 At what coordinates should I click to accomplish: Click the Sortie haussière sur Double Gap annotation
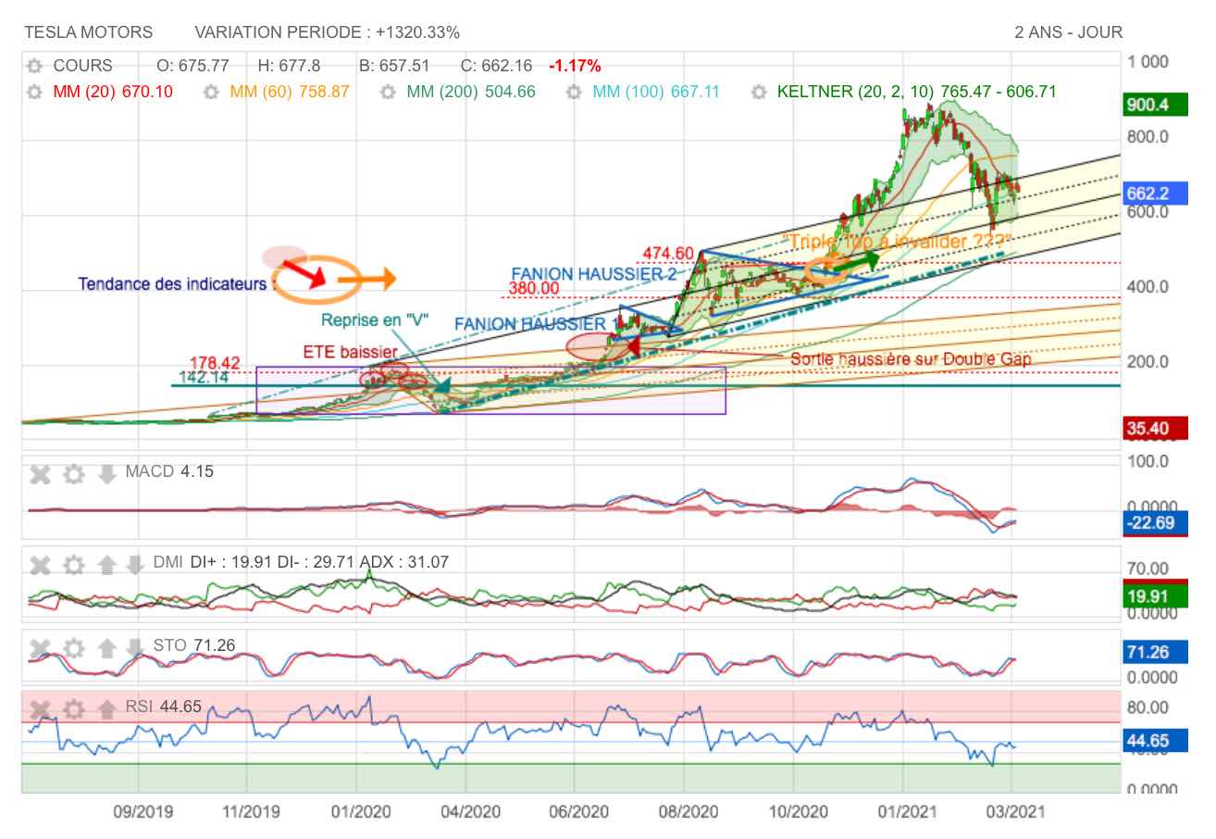tap(912, 359)
